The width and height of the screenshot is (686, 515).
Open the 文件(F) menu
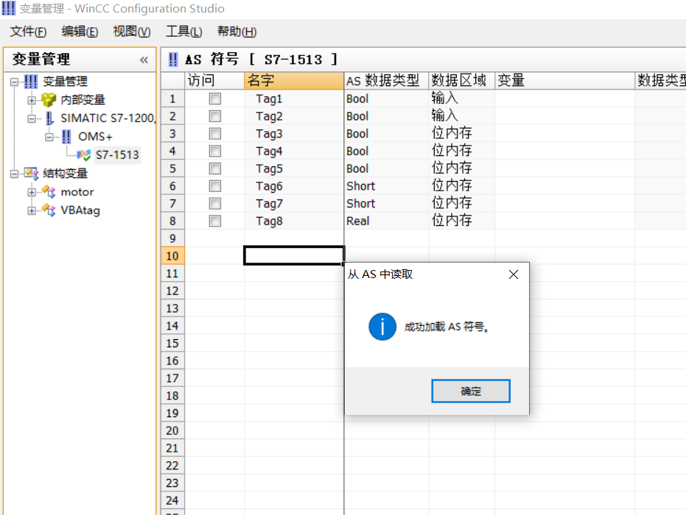tap(28, 32)
